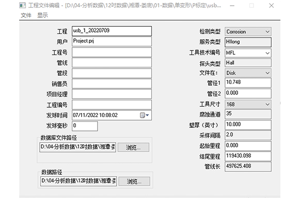Expand the 工具技术编号 MFL dropdown
The image size is (299, 198).
(x=267, y=53)
